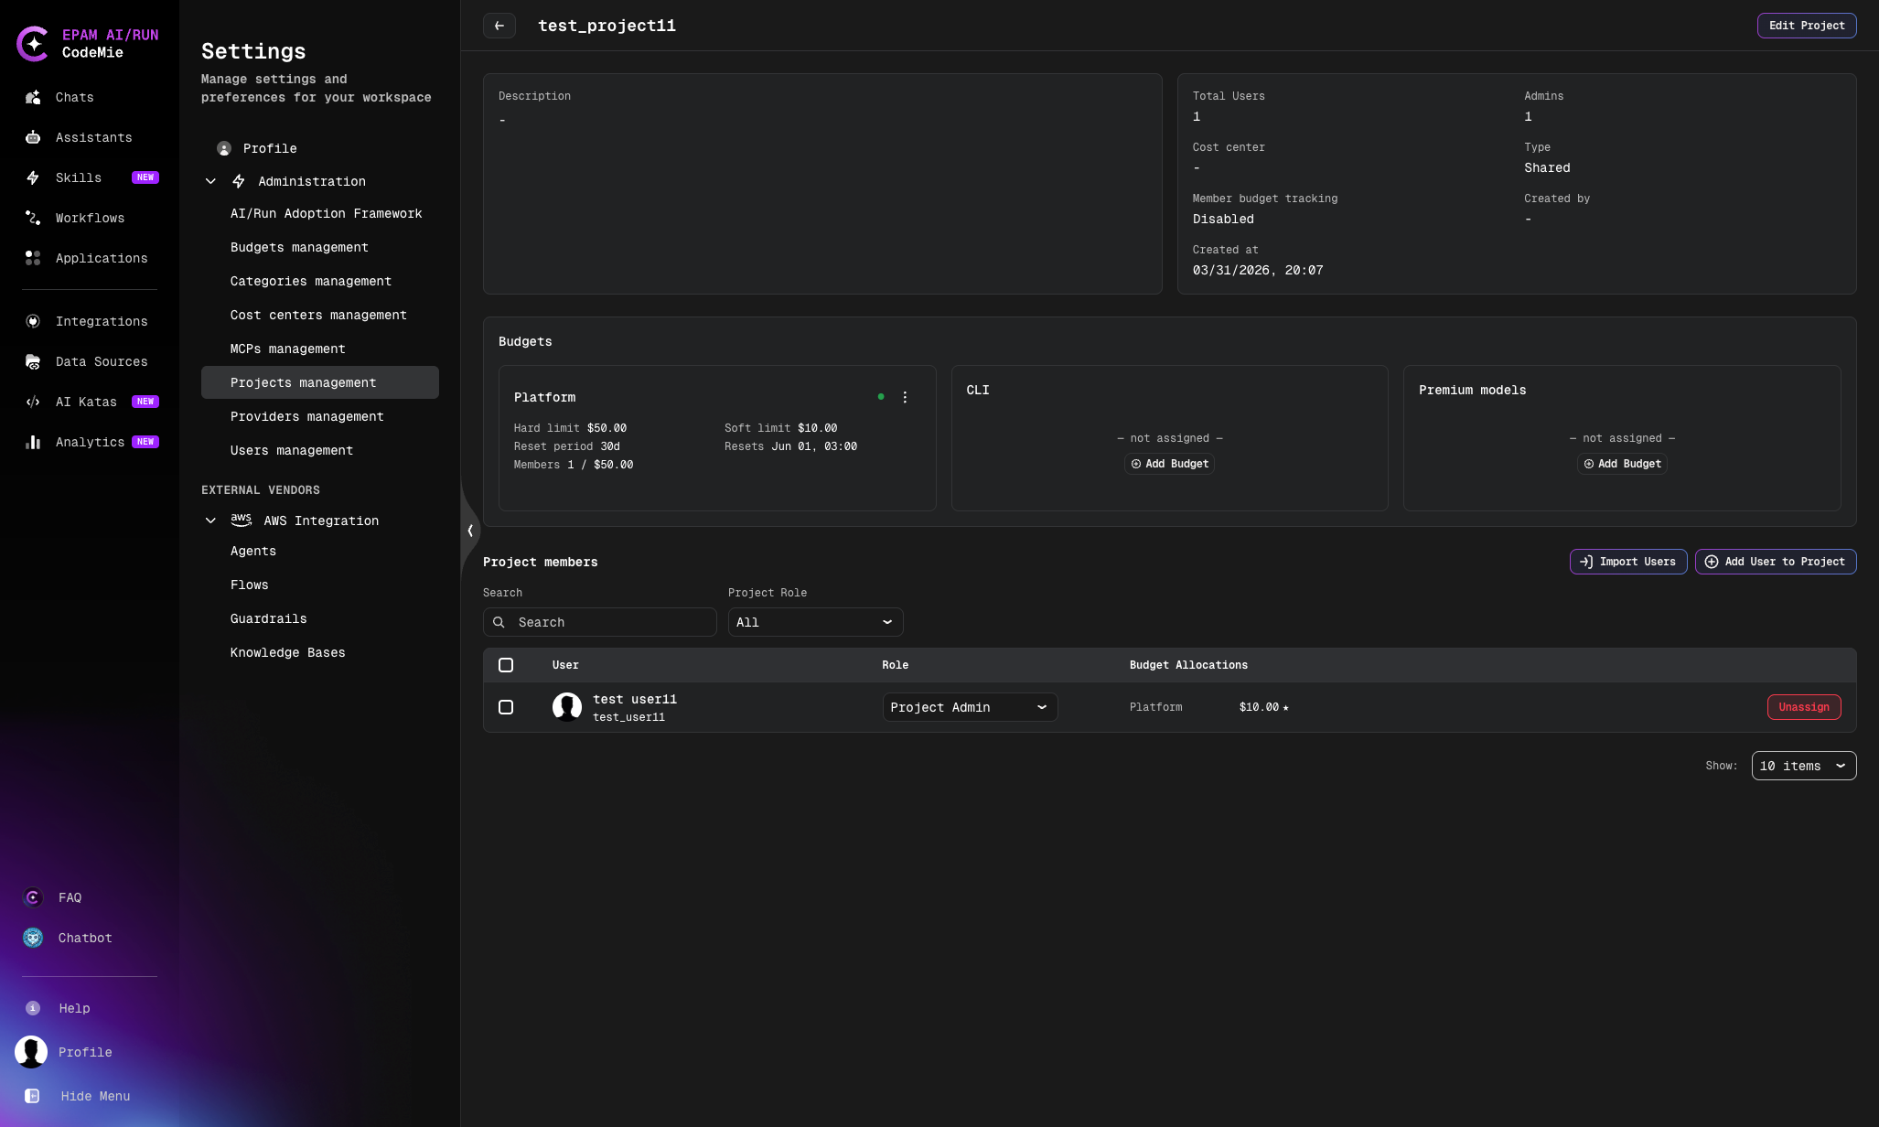The height and width of the screenshot is (1127, 1879).
Task: Open the Project Admin role dropdown
Action: [x=970, y=707]
